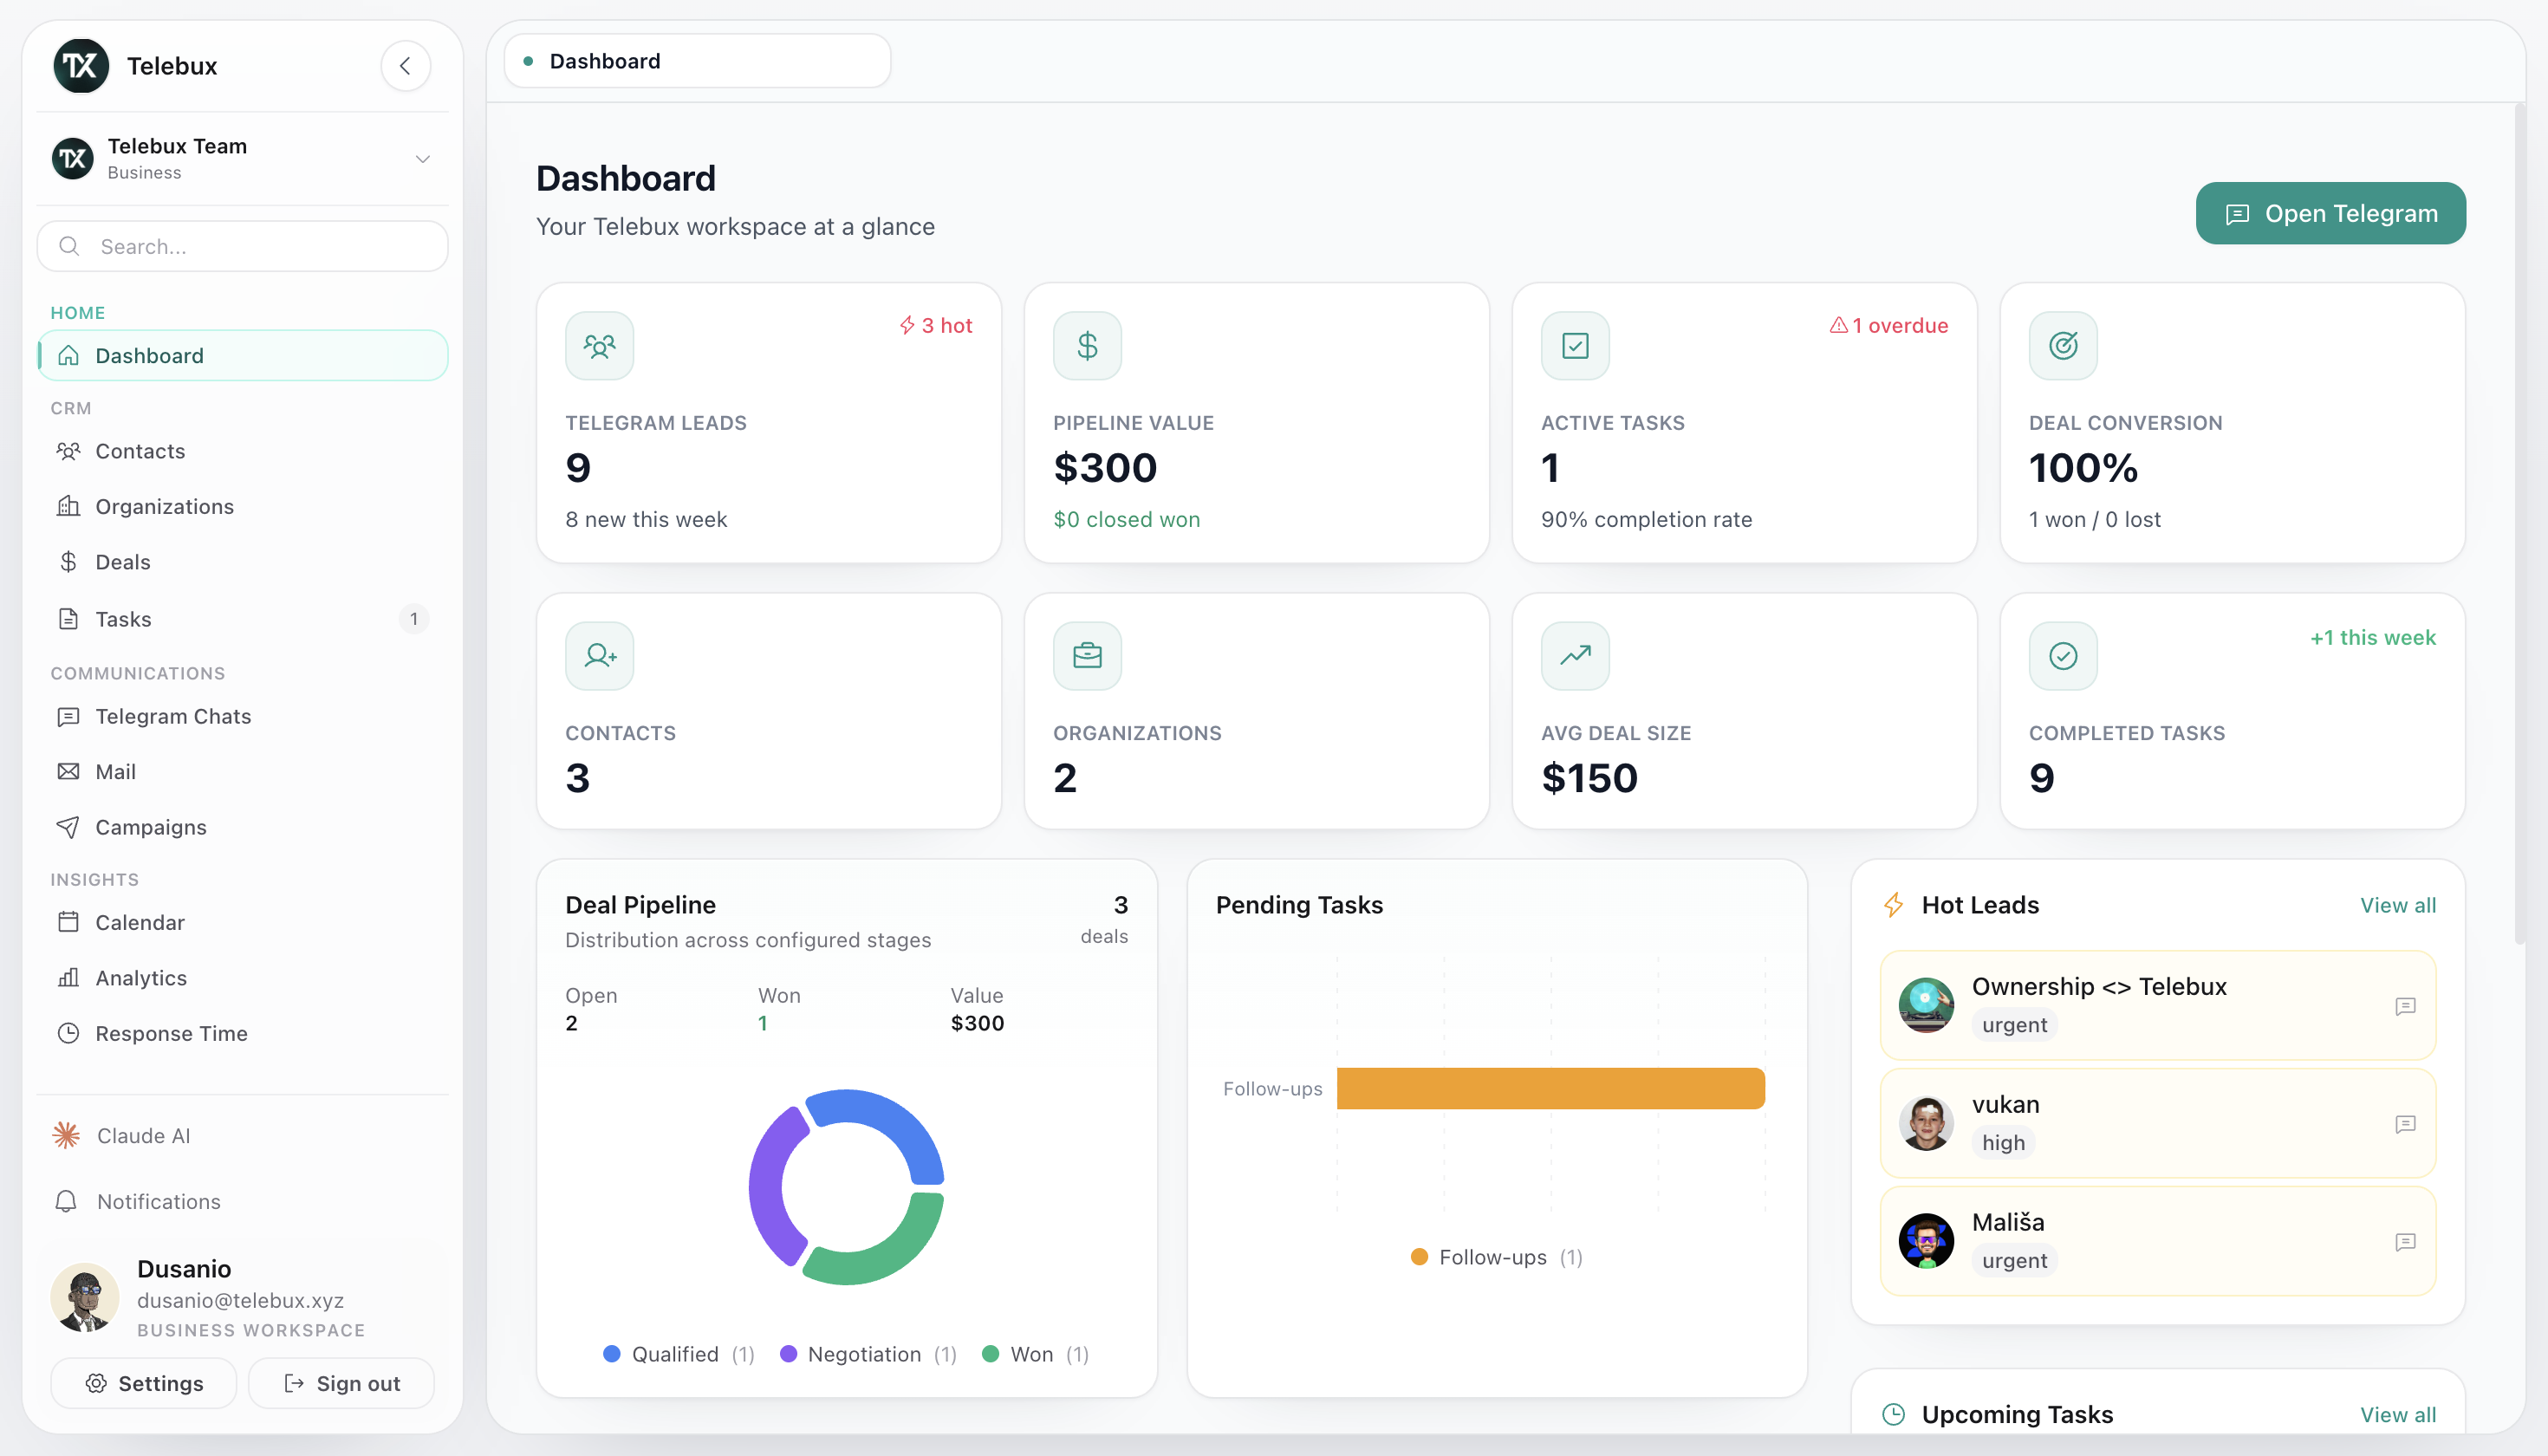This screenshot has height=1456, width=2548.
Task: Click the 90% completion rate text
Action: coord(1647,520)
